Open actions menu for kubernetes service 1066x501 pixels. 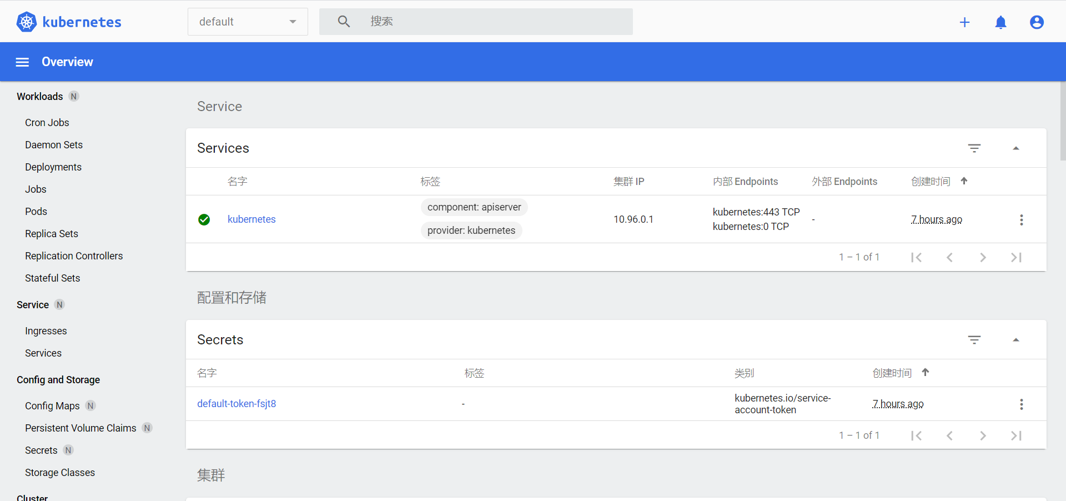(x=1021, y=220)
